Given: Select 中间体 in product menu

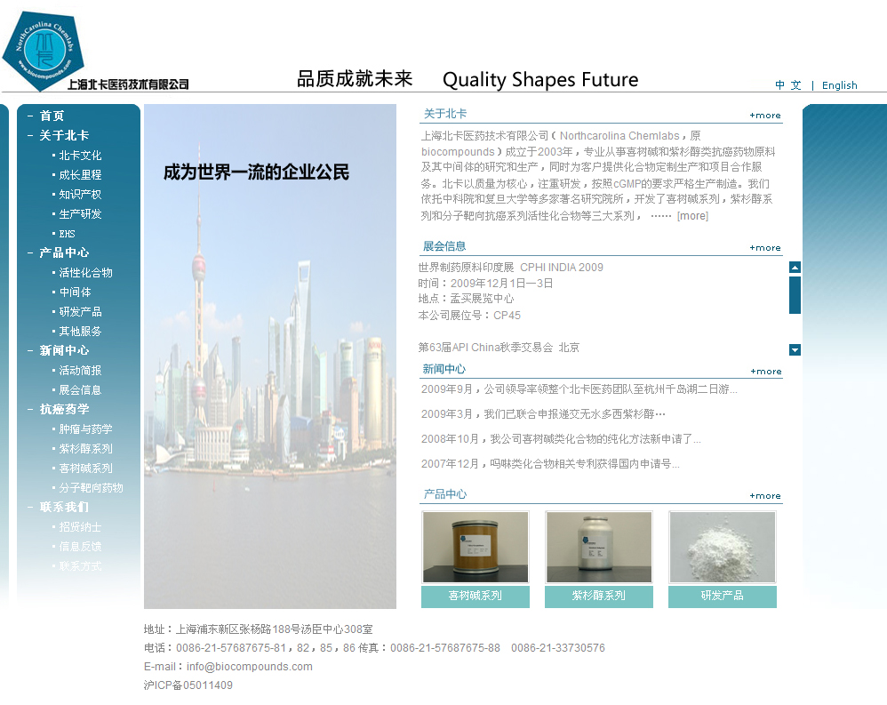Looking at the screenshot, I should coord(75,292).
